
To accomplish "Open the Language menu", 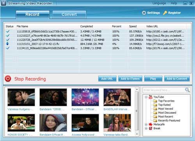I will tap(159, 3).
